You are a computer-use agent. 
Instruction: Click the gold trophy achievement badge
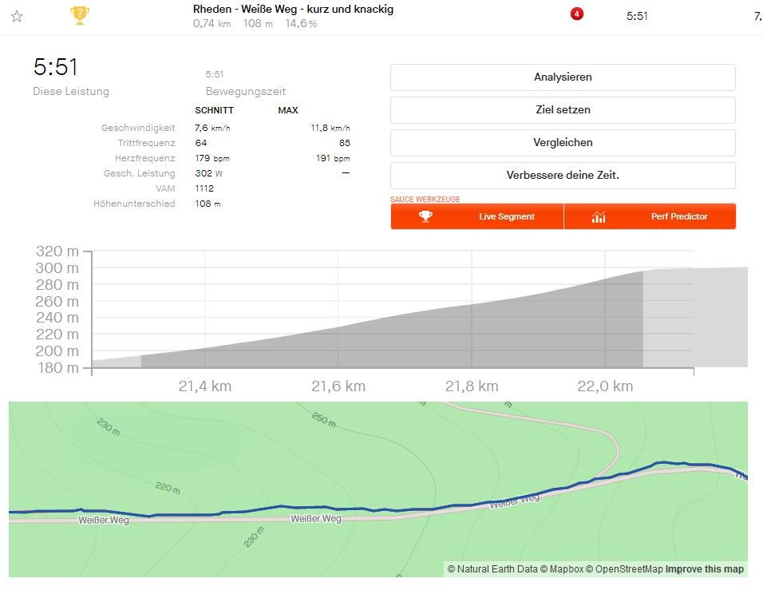coord(79,15)
